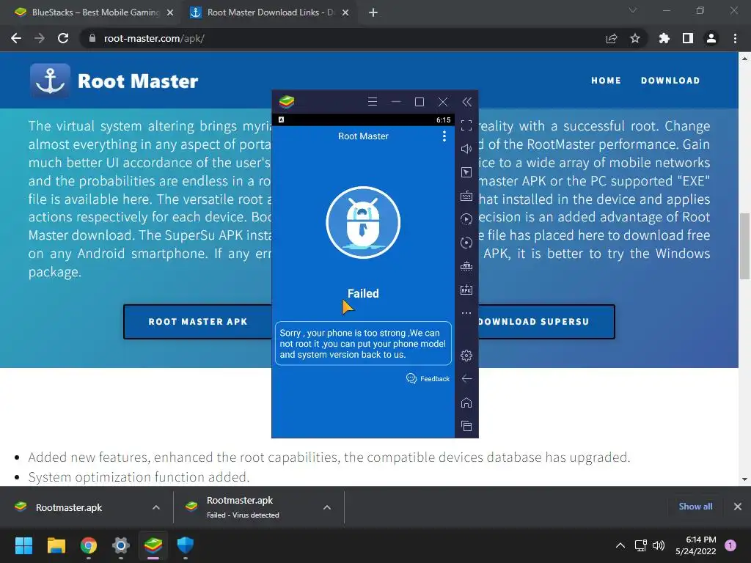The width and height of the screenshot is (751, 563).
Task: Show hidden system tray icons chevron
Action: coord(620,545)
